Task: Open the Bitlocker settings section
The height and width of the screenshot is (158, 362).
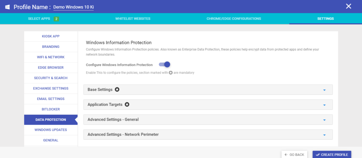Action: coord(51,109)
